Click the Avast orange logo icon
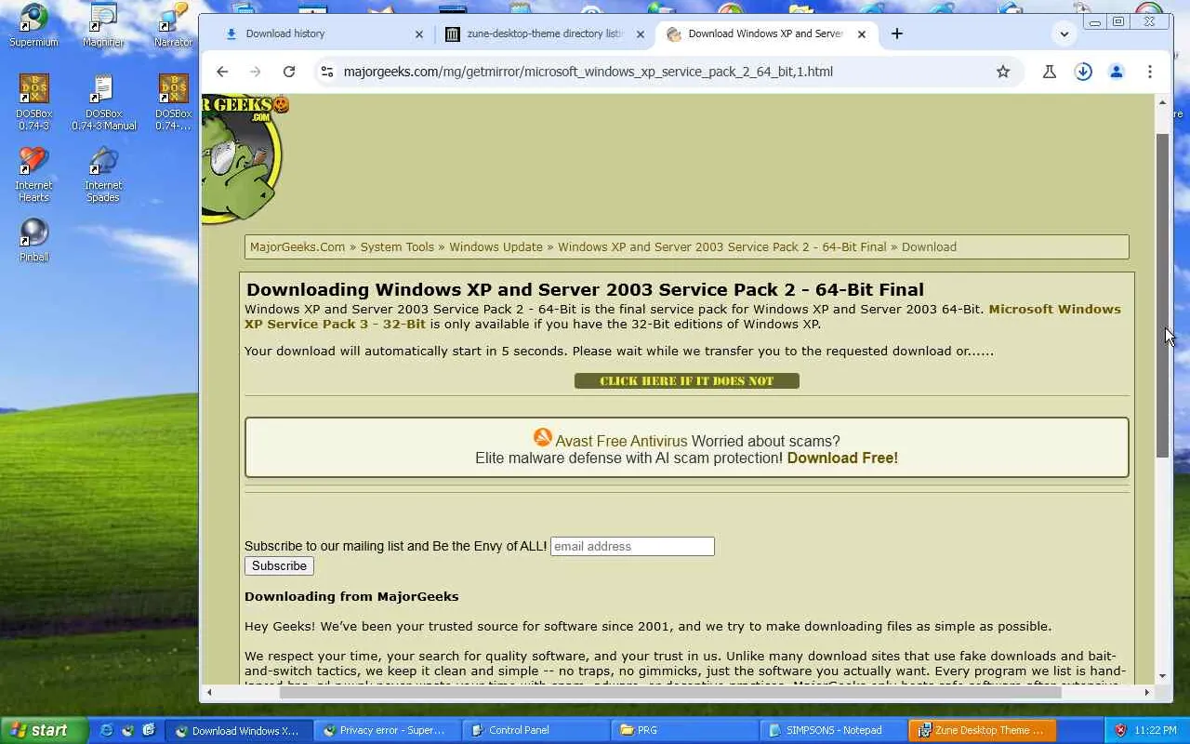Image resolution: width=1190 pixels, height=744 pixels. point(543,437)
